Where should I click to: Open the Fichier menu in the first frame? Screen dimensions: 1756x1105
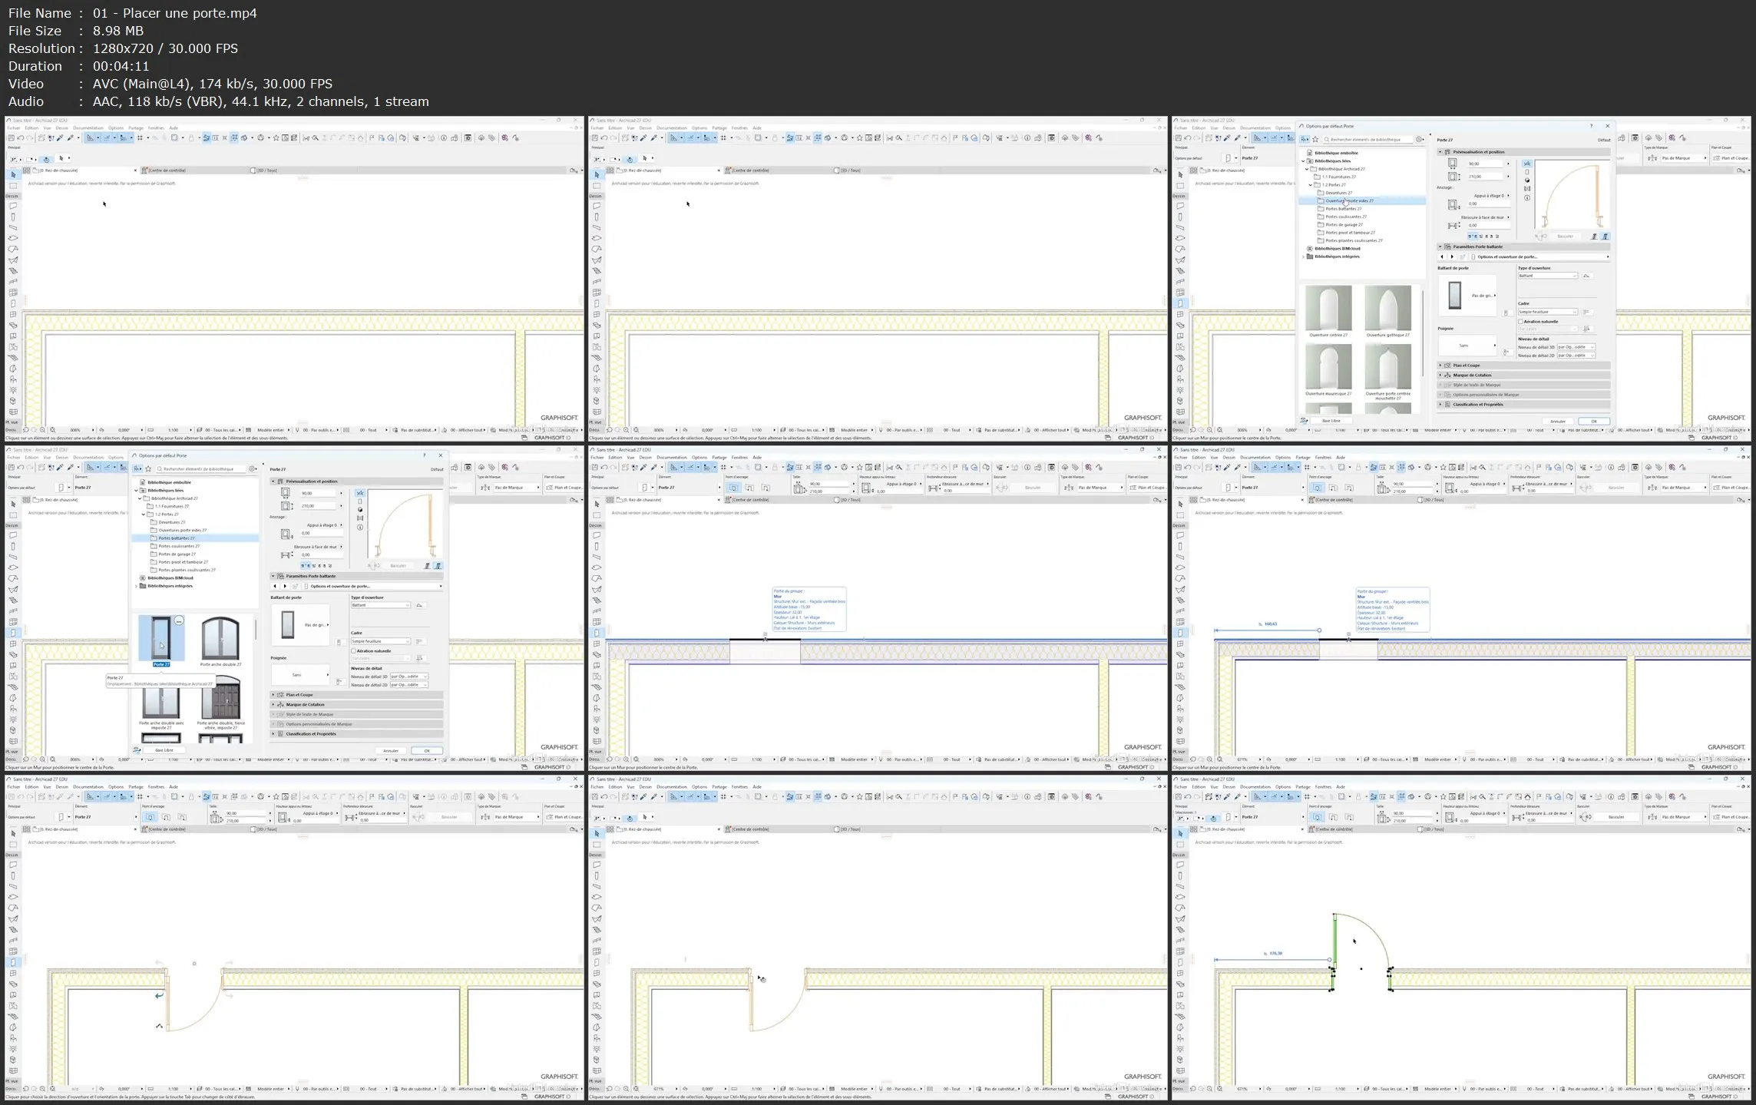pyautogui.click(x=14, y=128)
